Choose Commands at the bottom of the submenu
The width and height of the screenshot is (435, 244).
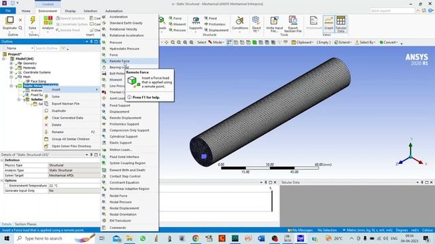(x=129, y=228)
